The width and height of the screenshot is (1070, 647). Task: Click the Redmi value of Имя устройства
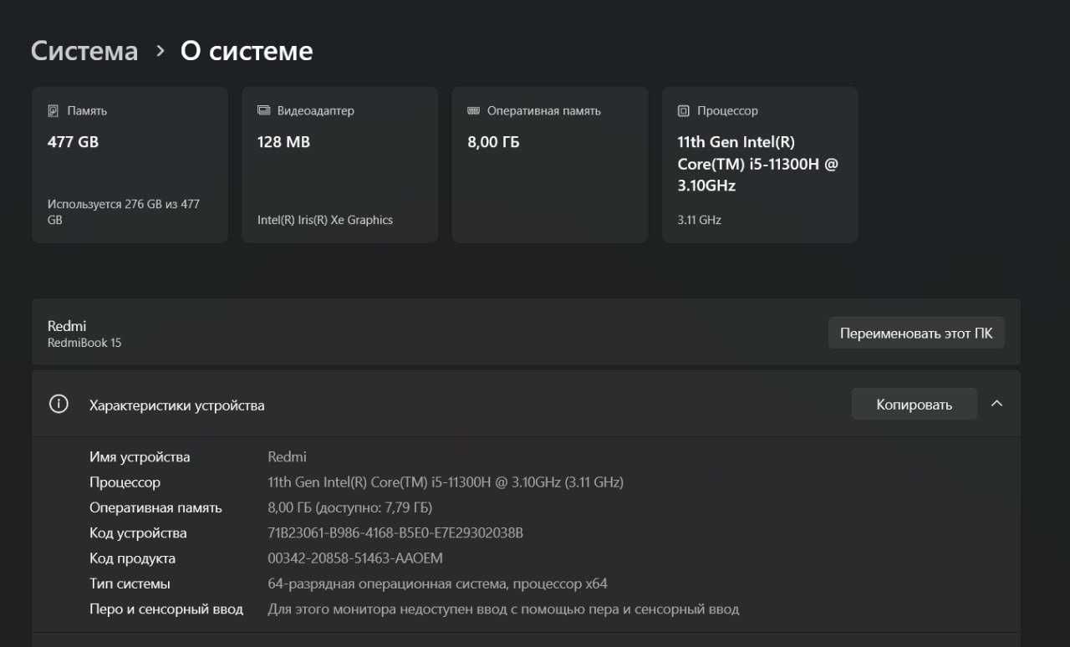[287, 457]
